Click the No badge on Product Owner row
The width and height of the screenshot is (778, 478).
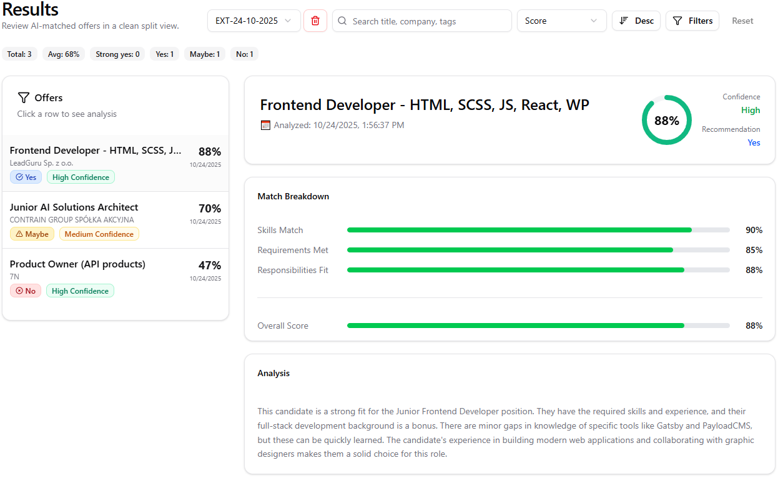(26, 291)
